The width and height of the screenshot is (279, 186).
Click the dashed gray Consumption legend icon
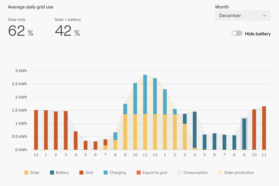coord(179,173)
